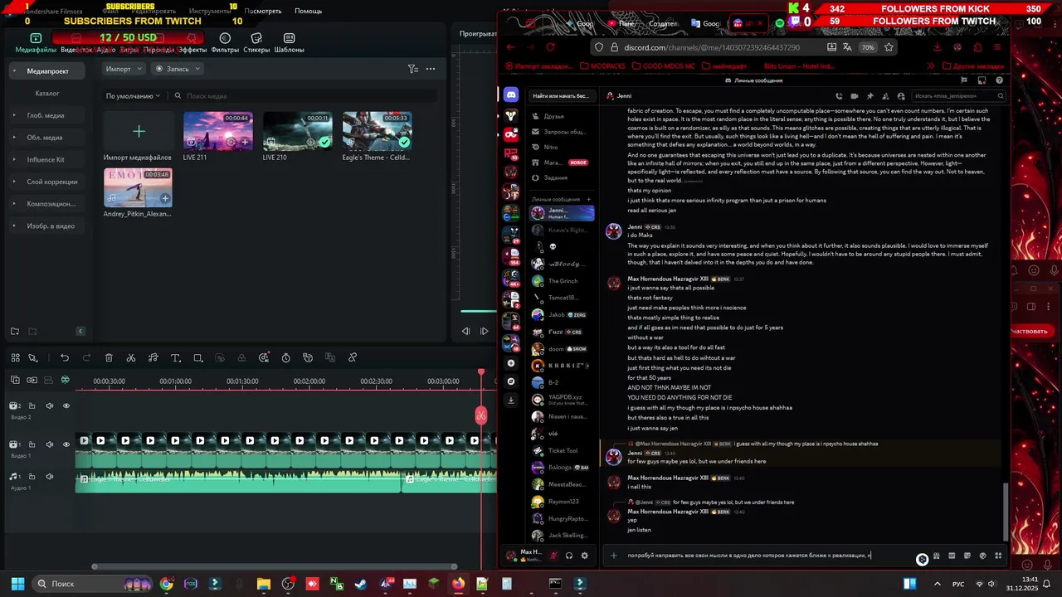Click the Discord search field for miss_jennipenni
This screenshot has width=1062, height=597.
click(958, 96)
